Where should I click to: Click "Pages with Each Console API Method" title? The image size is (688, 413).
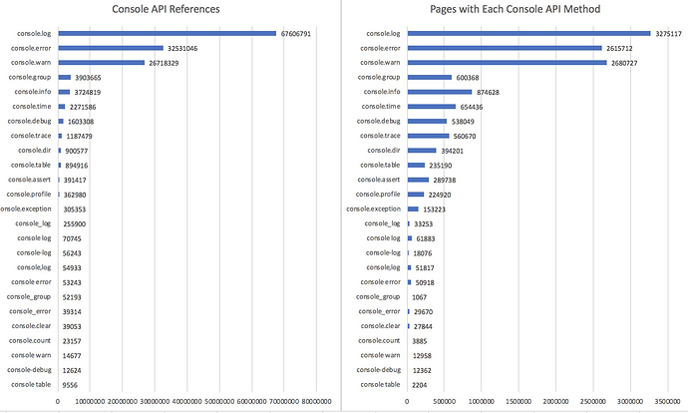tap(516, 10)
